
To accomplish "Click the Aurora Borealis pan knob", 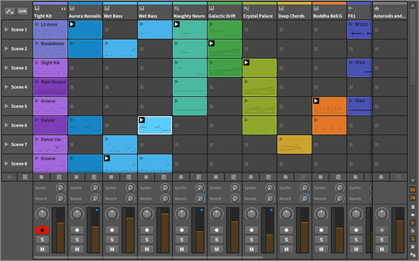I will [x=77, y=214].
